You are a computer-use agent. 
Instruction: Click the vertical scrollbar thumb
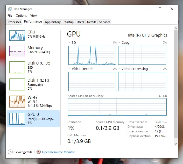tap(175, 84)
